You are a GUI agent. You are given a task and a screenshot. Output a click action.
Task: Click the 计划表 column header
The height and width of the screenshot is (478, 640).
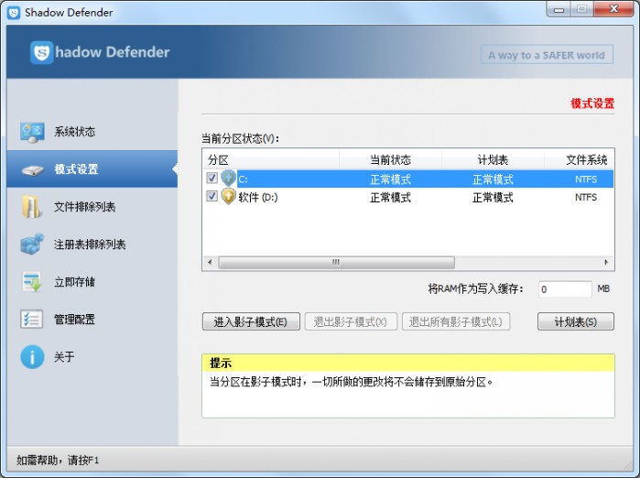493,159
